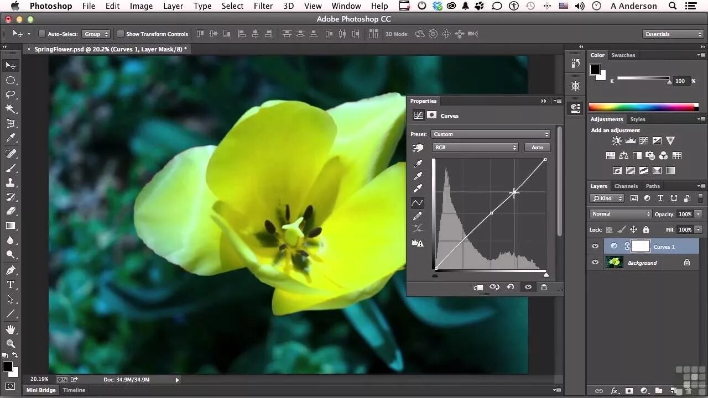The height and width of the screenshot is (398, 708).
Task: Choose draw curve with pencil button
Action: pyautogui.click(x=418, y=216)
